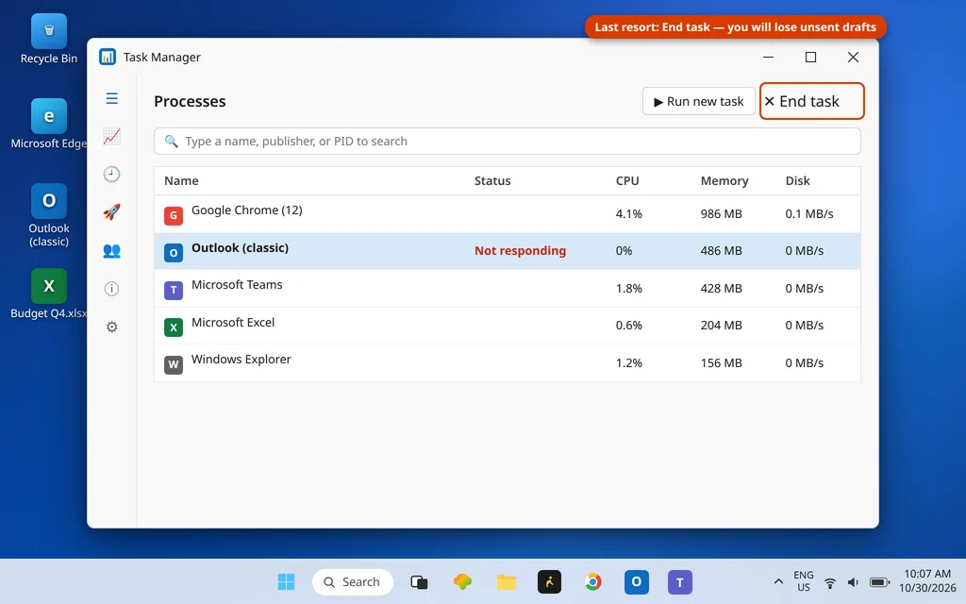Select the Windows Explorer process name

coord(241,360)
